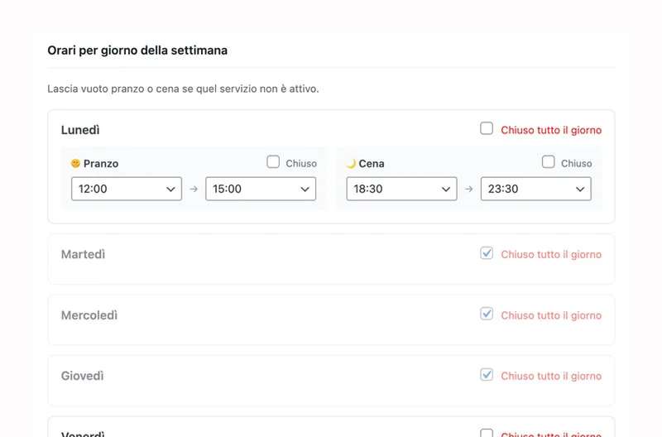Open Pranzo start time dropdown 12:00

pyautogui.click(x=127, y=189)
